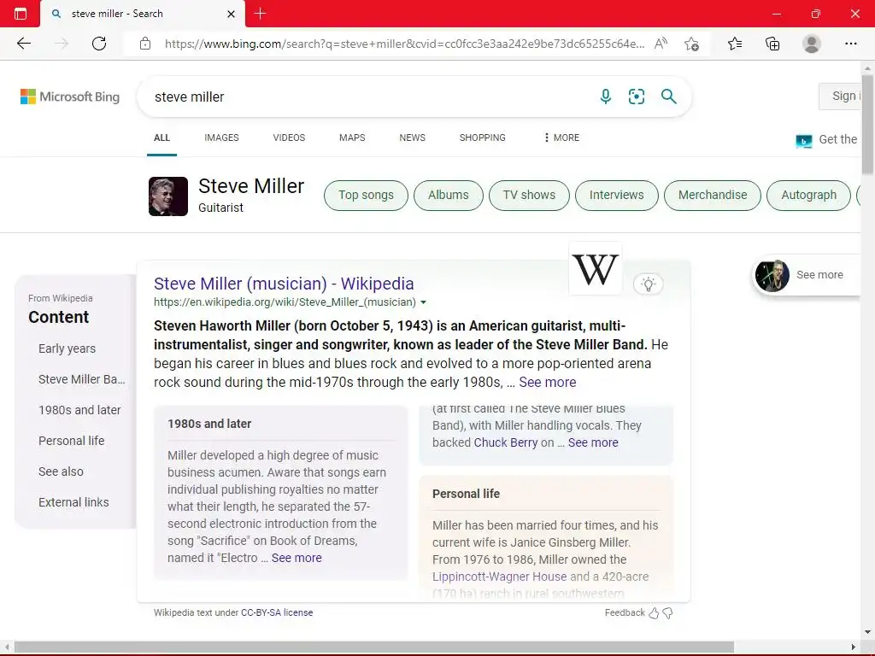Open Read aloud icon in address bar

point(661,44)
